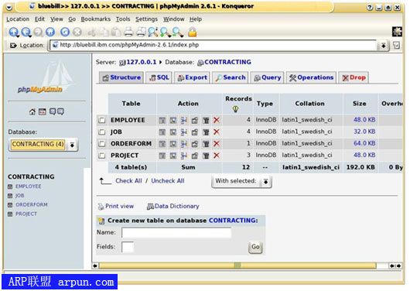Screen dimensions: 410x291
Task: Open the Query tab
Action: coord(267,77)
